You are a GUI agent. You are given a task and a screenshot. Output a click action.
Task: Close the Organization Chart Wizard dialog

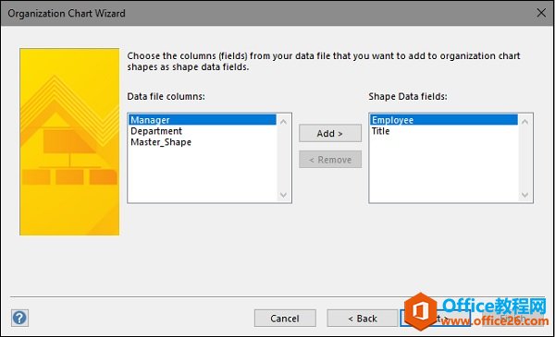coord(541,13)
